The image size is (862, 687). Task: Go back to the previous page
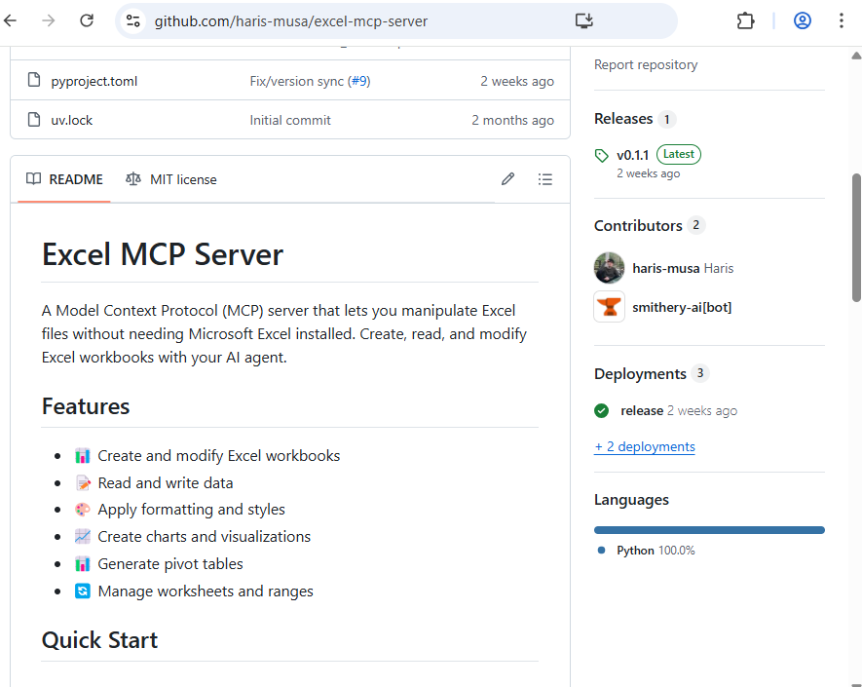point(11,20)
